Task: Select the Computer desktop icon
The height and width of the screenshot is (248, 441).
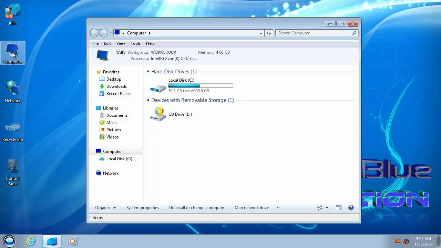Action: pyautogui.click(x=13, y=53)
